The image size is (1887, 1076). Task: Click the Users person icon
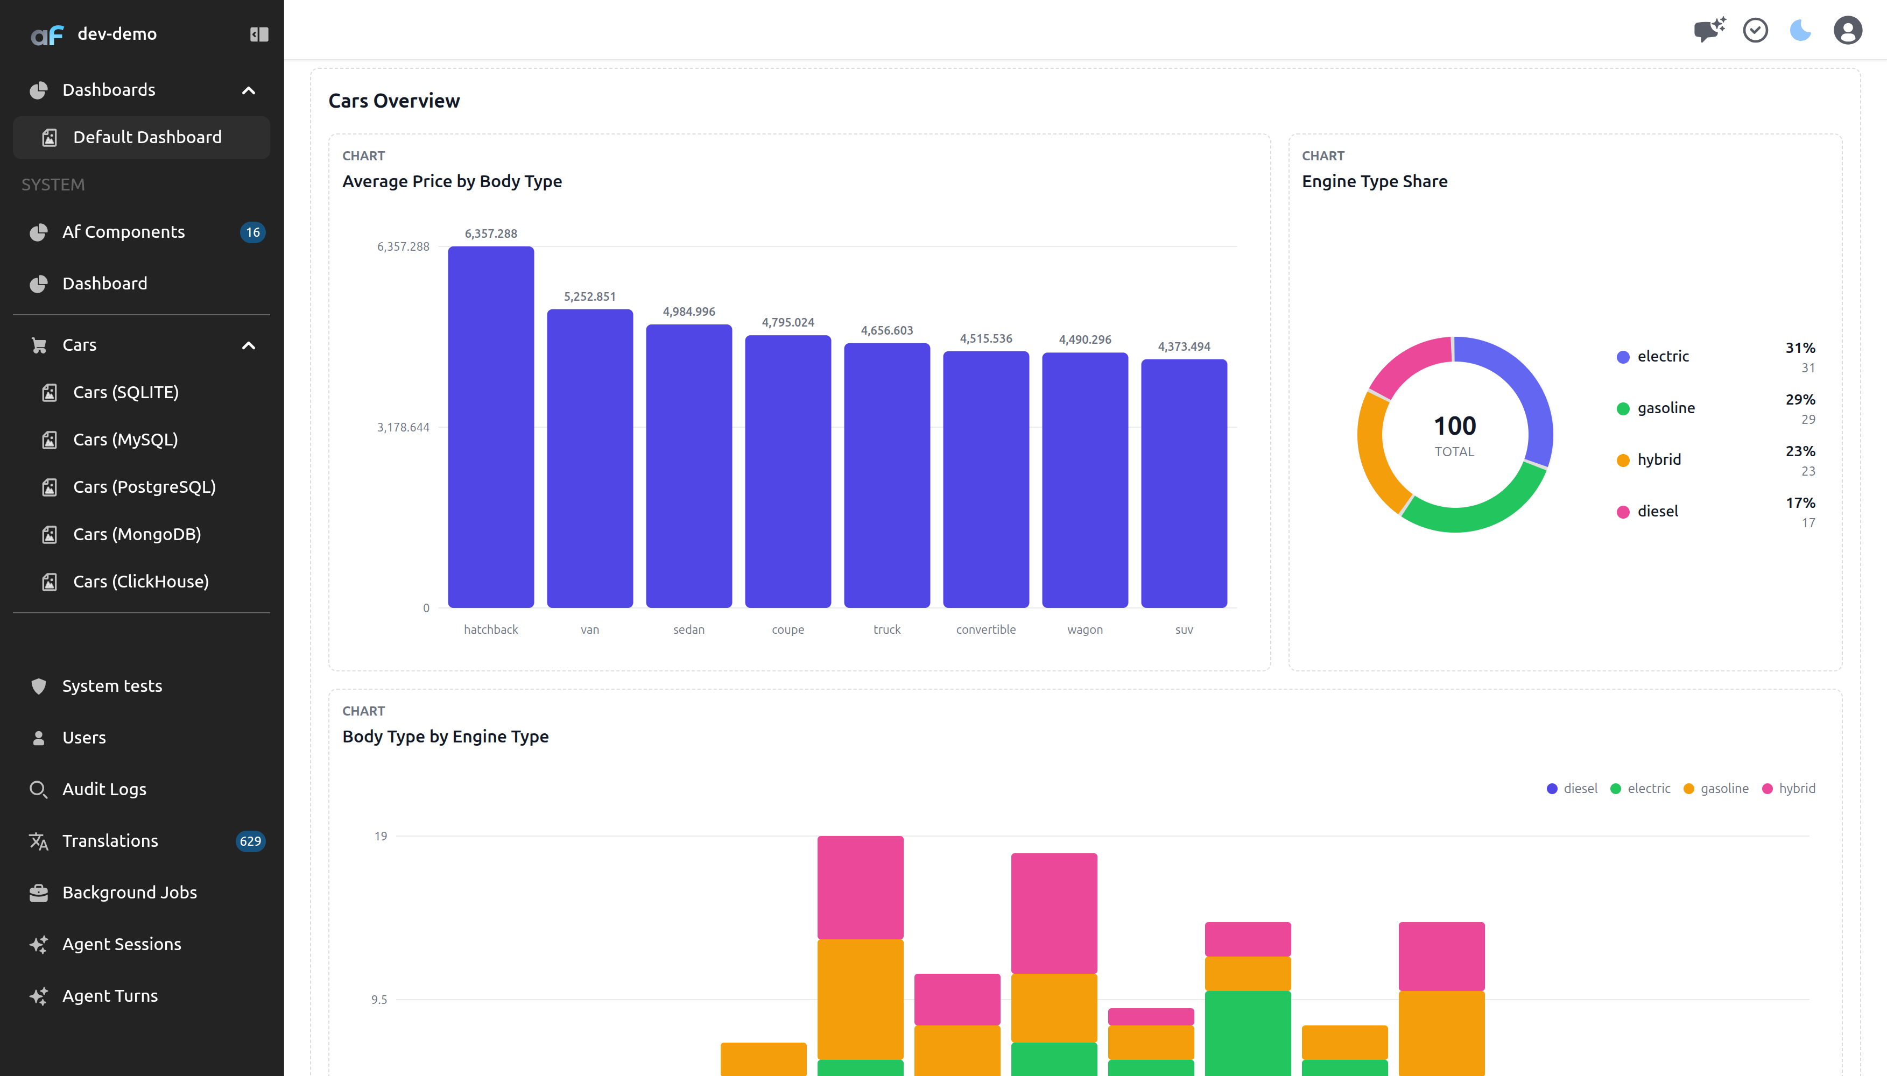(x=38, y=738)
